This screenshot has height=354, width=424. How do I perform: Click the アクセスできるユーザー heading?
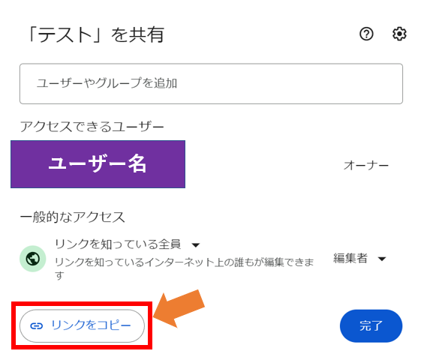(x=92, y=127)
